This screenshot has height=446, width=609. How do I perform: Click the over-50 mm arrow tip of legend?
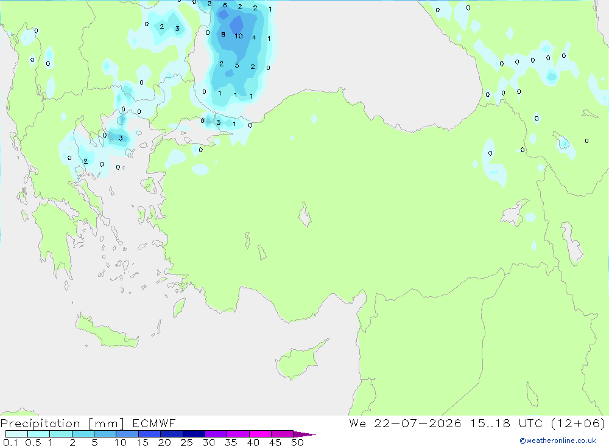[x=305, y=434]
